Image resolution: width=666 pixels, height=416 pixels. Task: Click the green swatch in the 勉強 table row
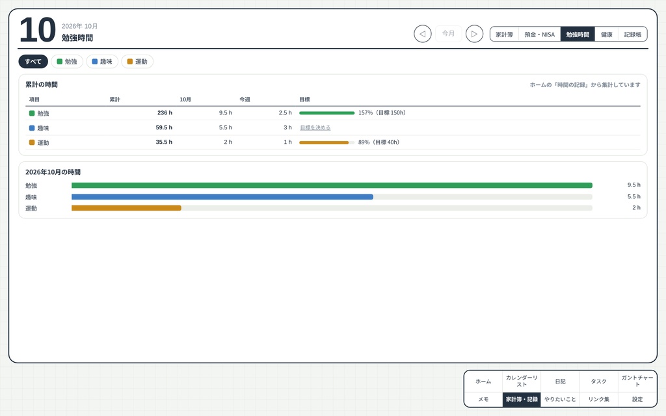(32, 113)
